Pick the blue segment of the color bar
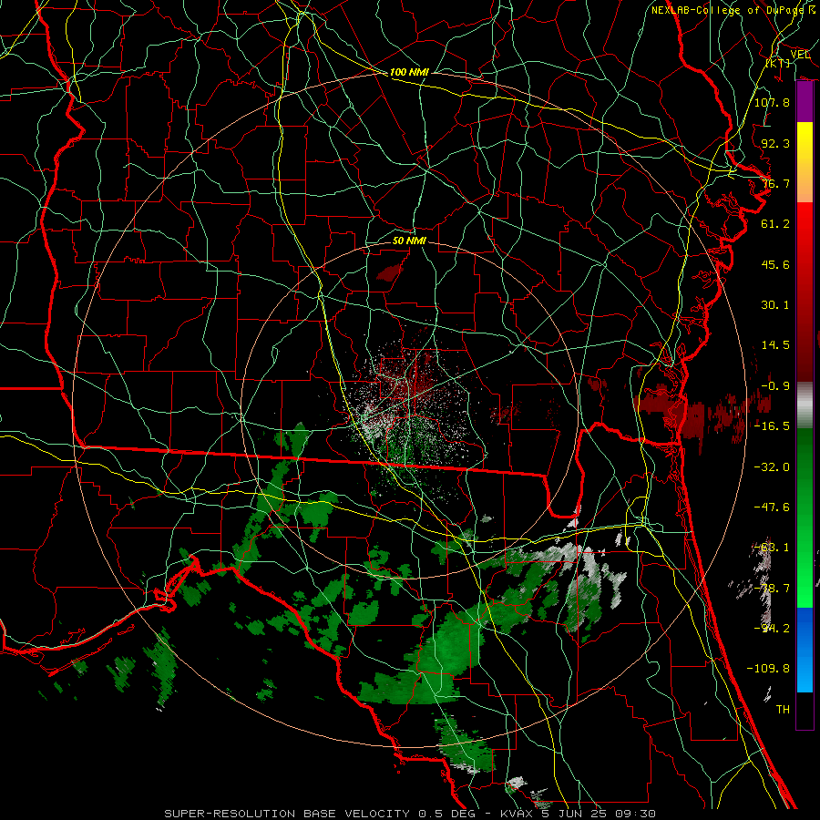The width and height of the screenshot is (820, 820). (x=805, y=650)
